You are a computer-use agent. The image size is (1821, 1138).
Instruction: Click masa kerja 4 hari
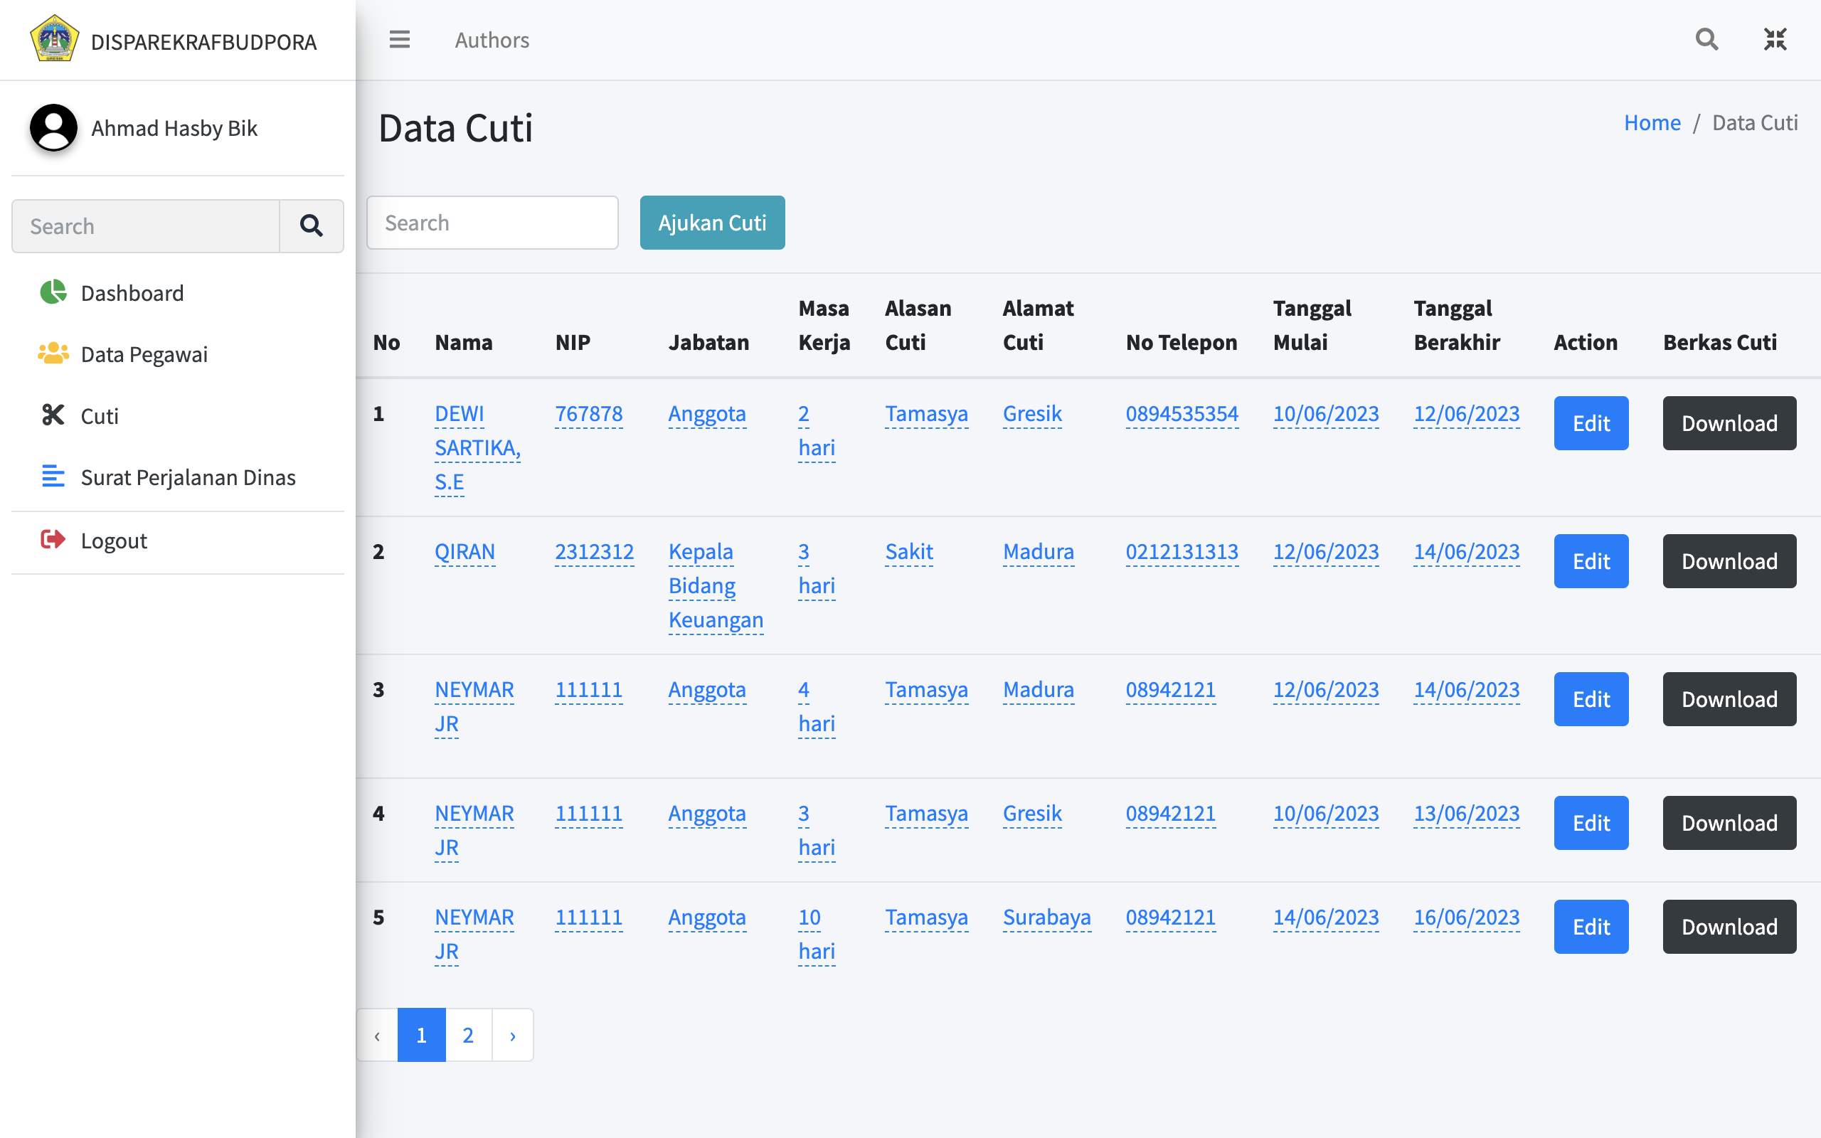pos(817,707)
